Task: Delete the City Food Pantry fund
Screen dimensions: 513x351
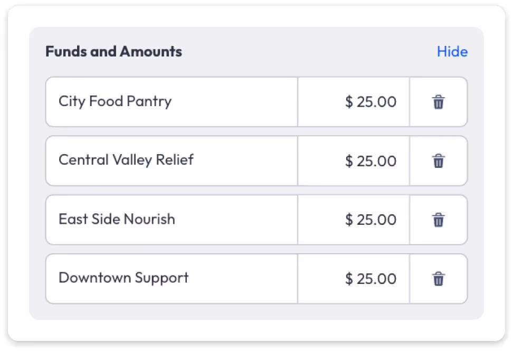Action: tap(438, 102)
